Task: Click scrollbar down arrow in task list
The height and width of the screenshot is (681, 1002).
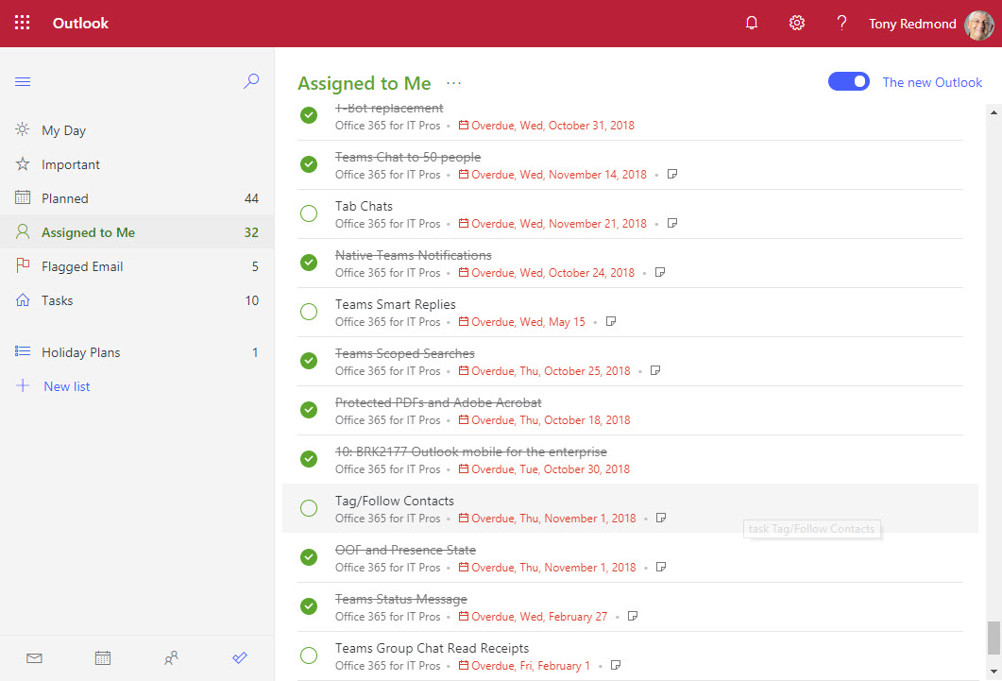Action: coord(994,672)
